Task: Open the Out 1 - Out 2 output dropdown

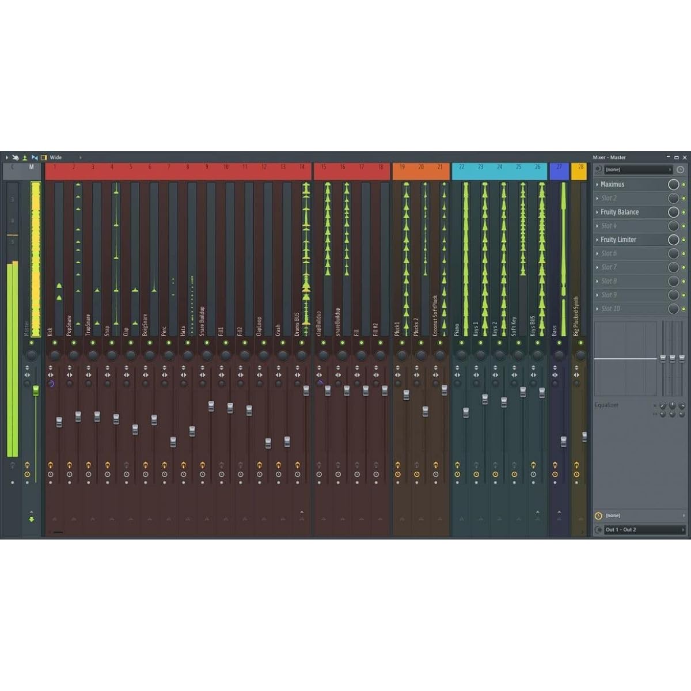Action: point(645,530)
